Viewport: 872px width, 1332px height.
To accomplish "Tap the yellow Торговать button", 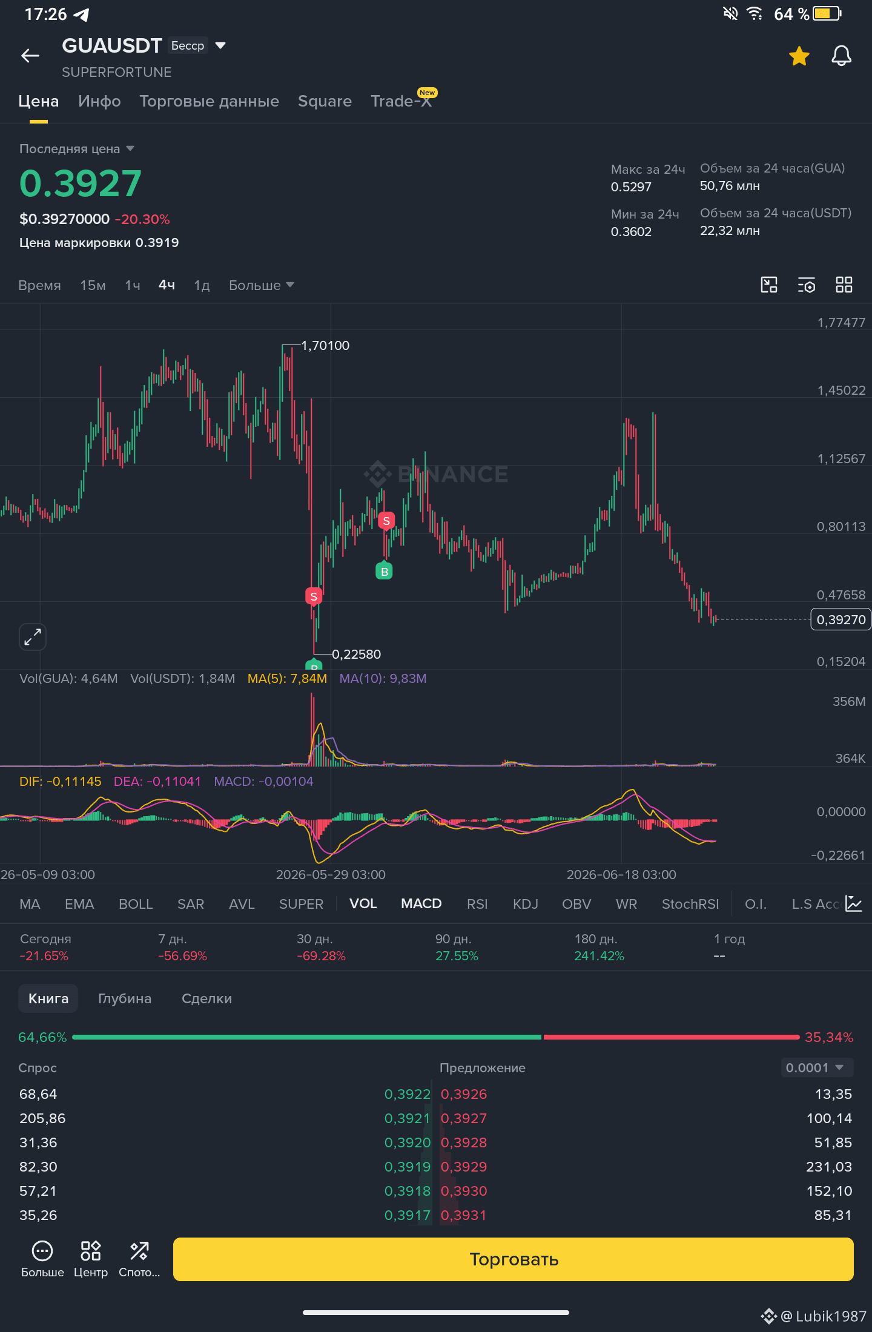I will pos(514,1259).
